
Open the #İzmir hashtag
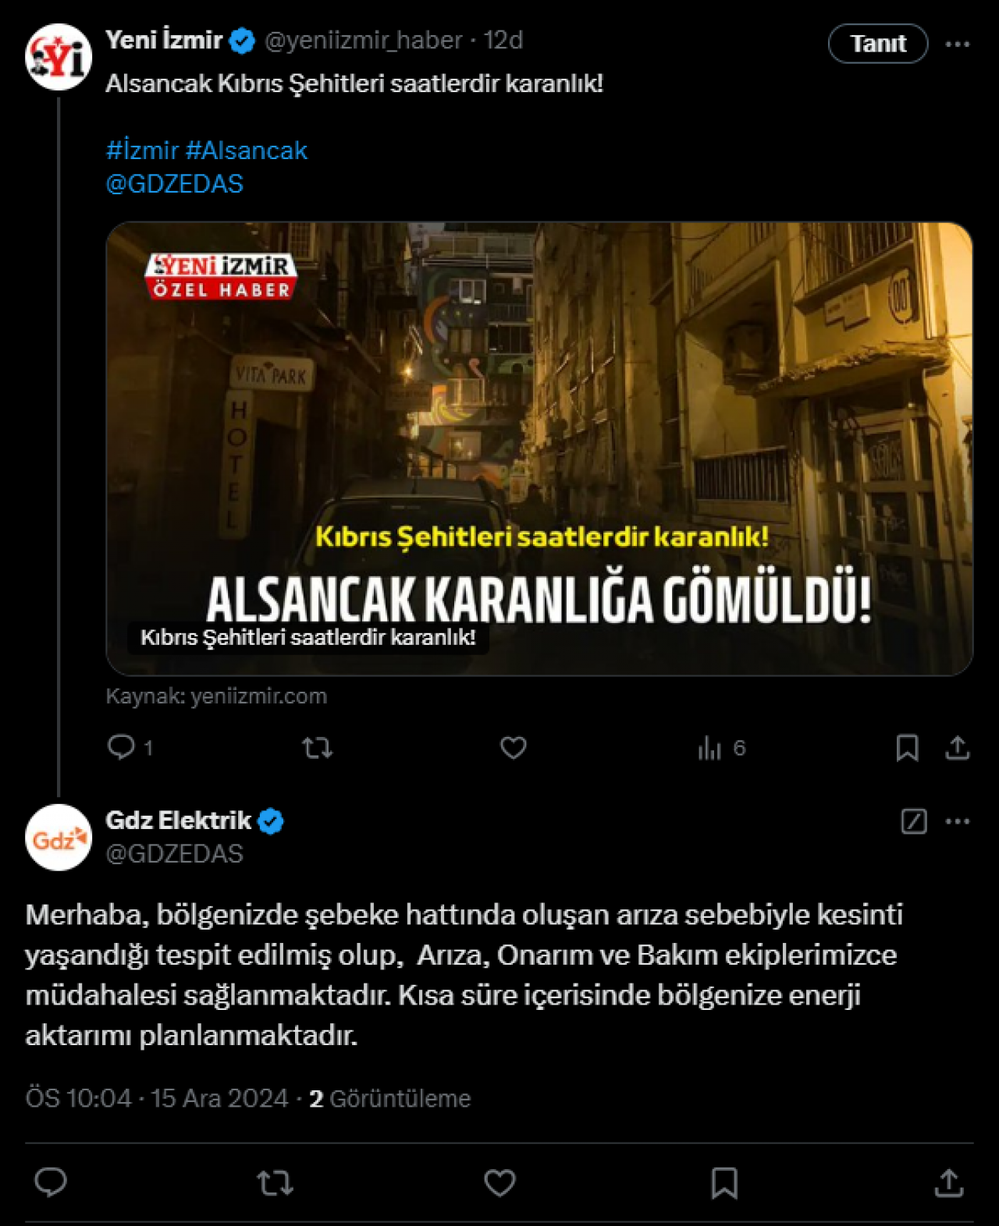click(142, 150)
